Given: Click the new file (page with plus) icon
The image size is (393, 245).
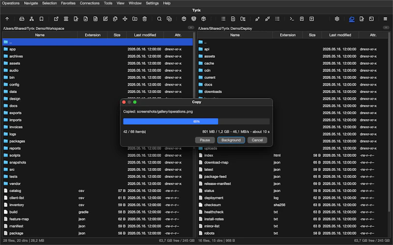Looking at the screenshot, I should tap(85, 19).
